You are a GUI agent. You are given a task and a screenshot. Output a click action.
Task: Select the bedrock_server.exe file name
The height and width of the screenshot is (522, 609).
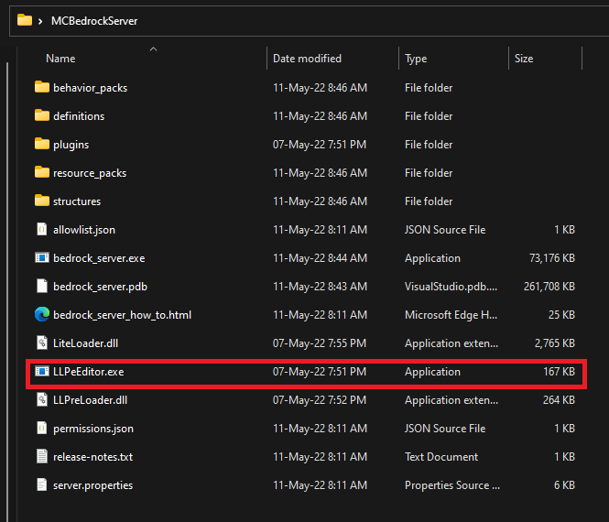pyautogui.click(x=99, y=258)
